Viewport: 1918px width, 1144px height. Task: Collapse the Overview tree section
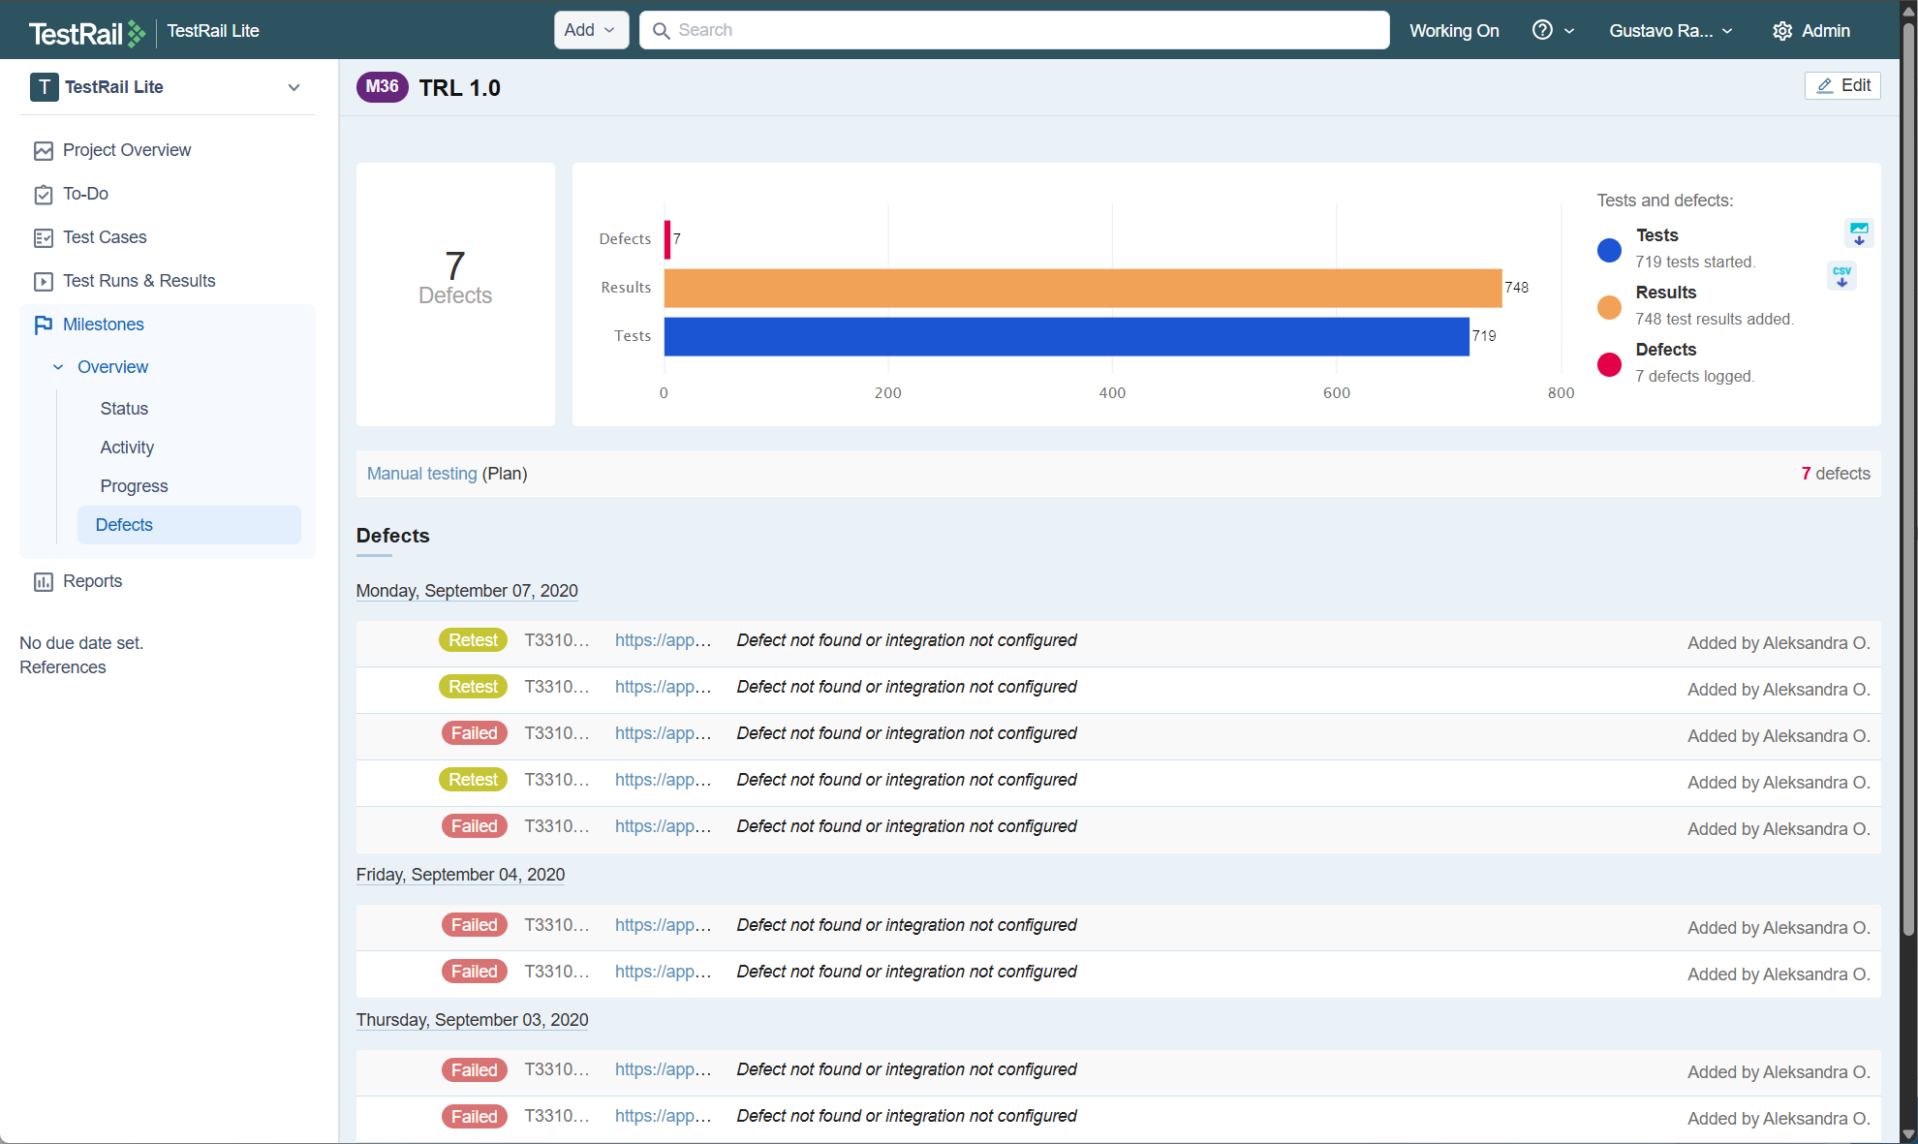click(x=58, y=367)
